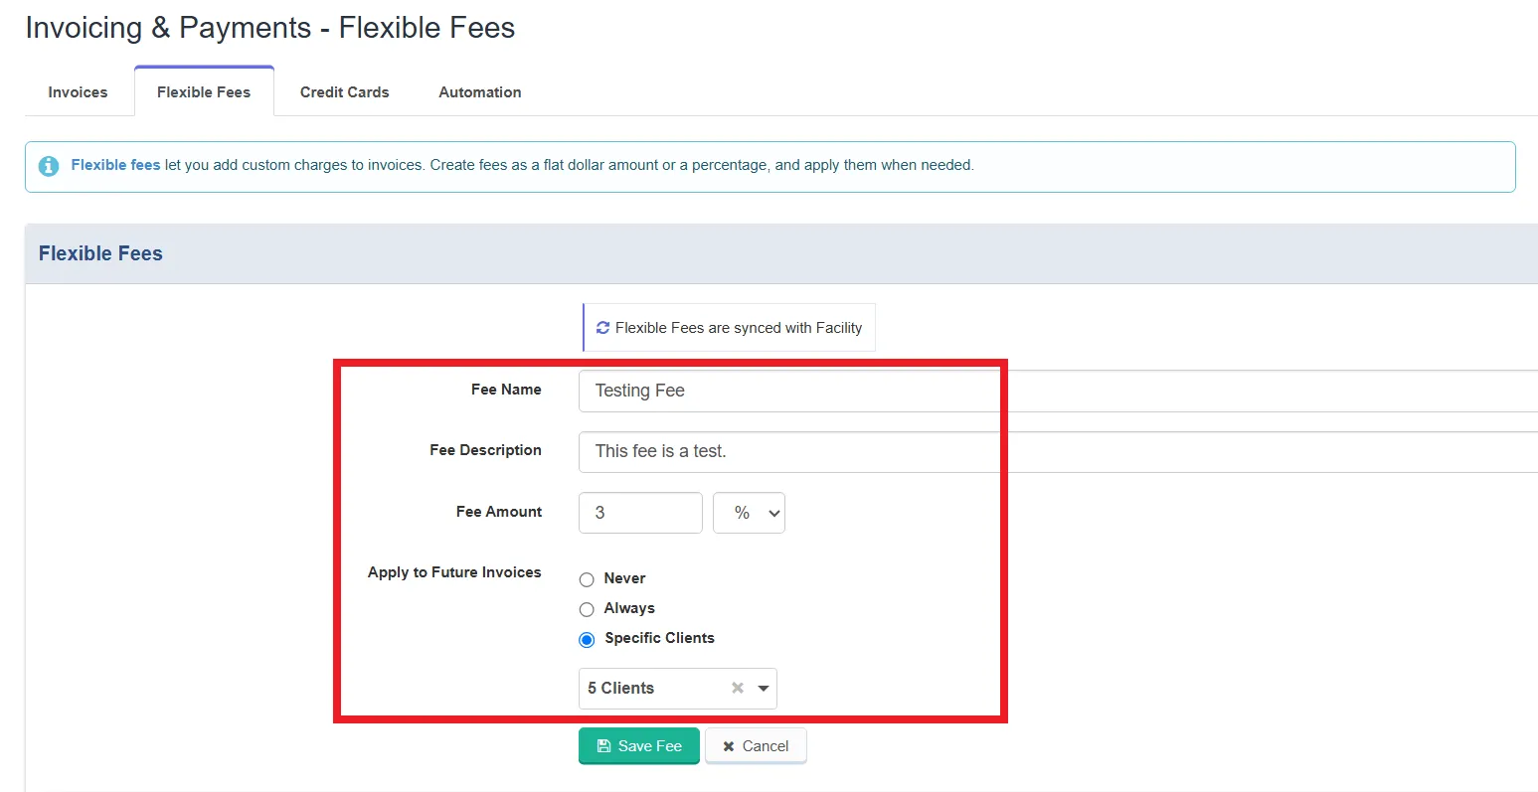This screenshot has height=792, width=1538.
Task: Select the Specific Clients radio button
Action: coord(587,639)
